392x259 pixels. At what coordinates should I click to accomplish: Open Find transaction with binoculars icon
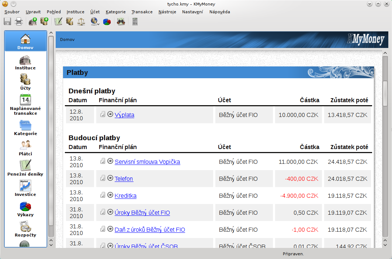121,22
